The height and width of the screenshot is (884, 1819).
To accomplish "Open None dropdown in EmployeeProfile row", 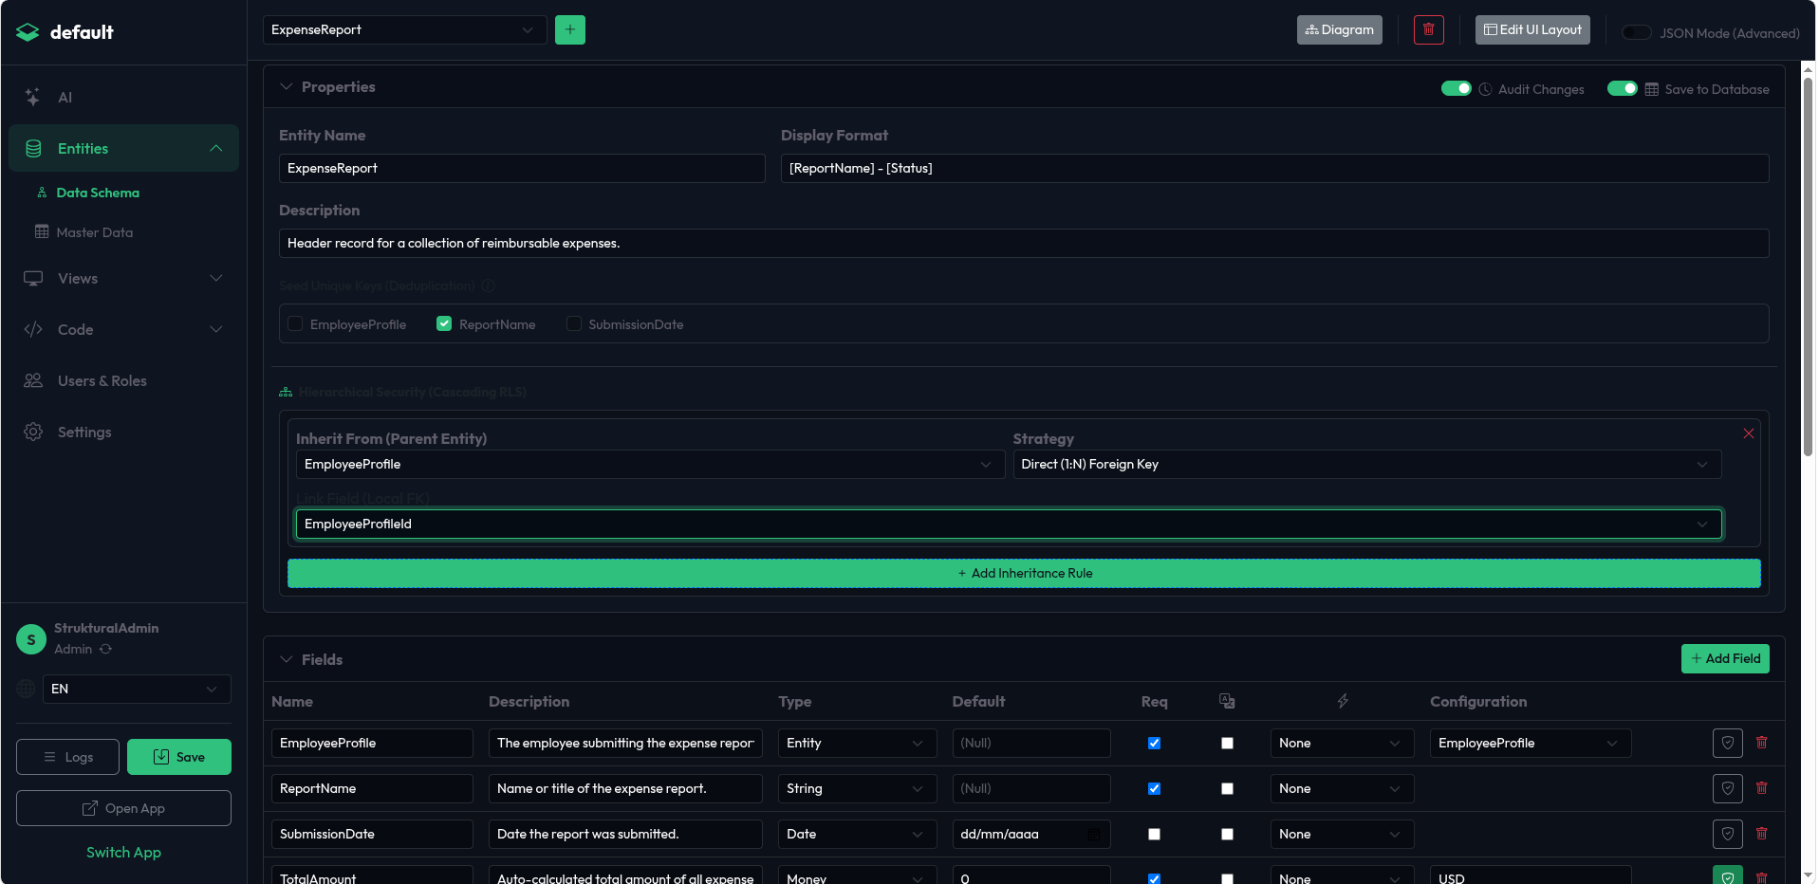I will click(x=1342, y=743).
